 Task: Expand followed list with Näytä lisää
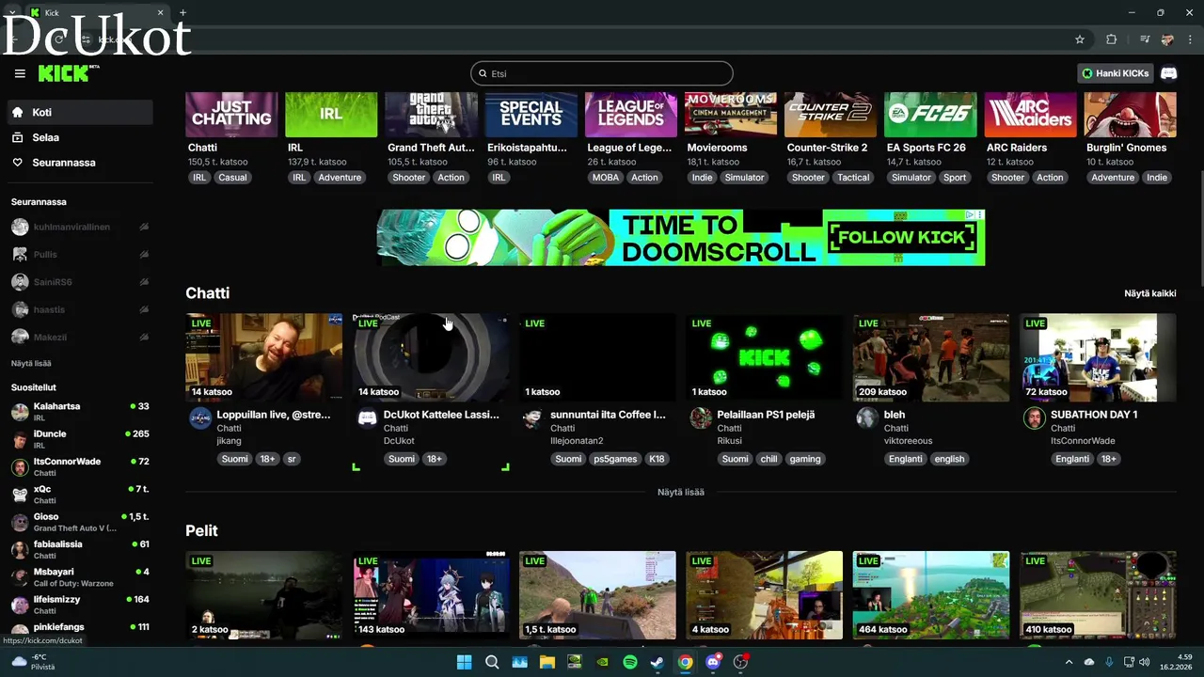pyautogui.click(x=31, y=363)
